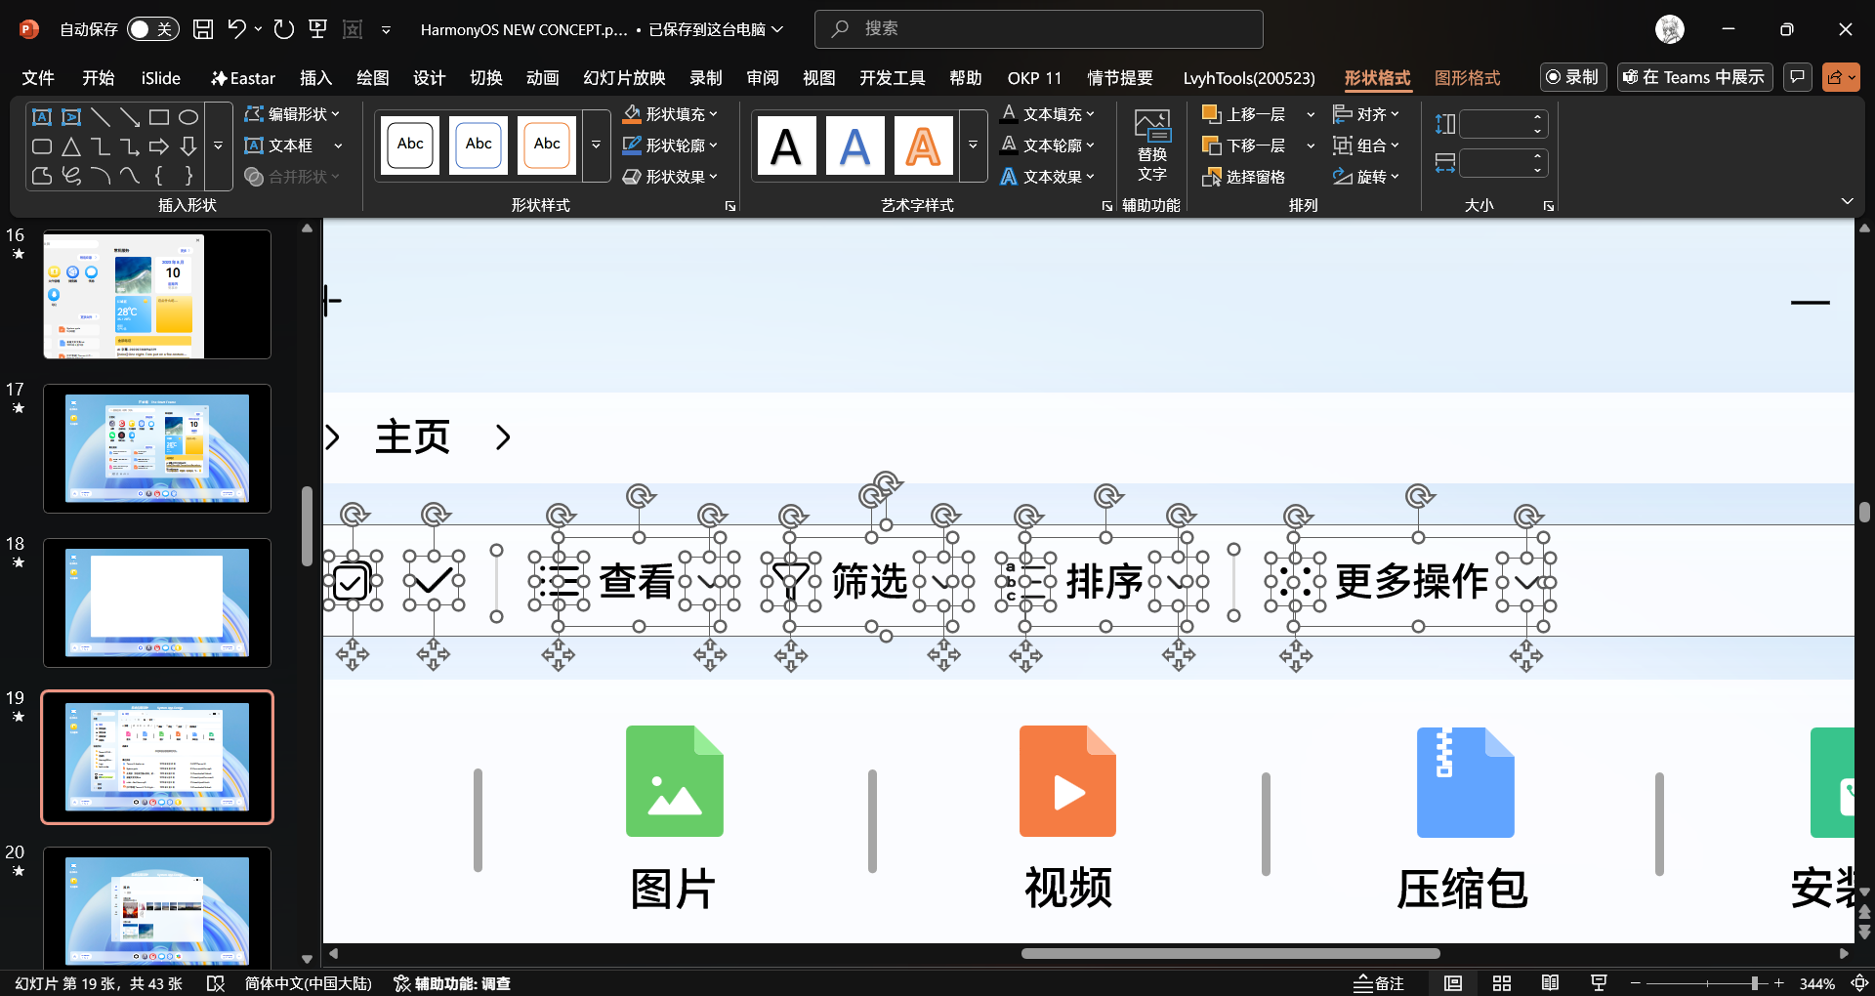Image resolution: width=1875 pixels, height=996 pixels.
Task: Toggle Normal view button in status bar
Action: (1453, 983)
